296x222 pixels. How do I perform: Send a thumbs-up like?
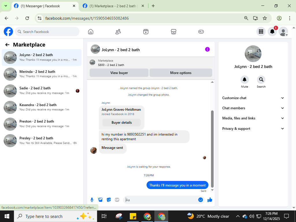pyautogui.click(x=210, y=200)
